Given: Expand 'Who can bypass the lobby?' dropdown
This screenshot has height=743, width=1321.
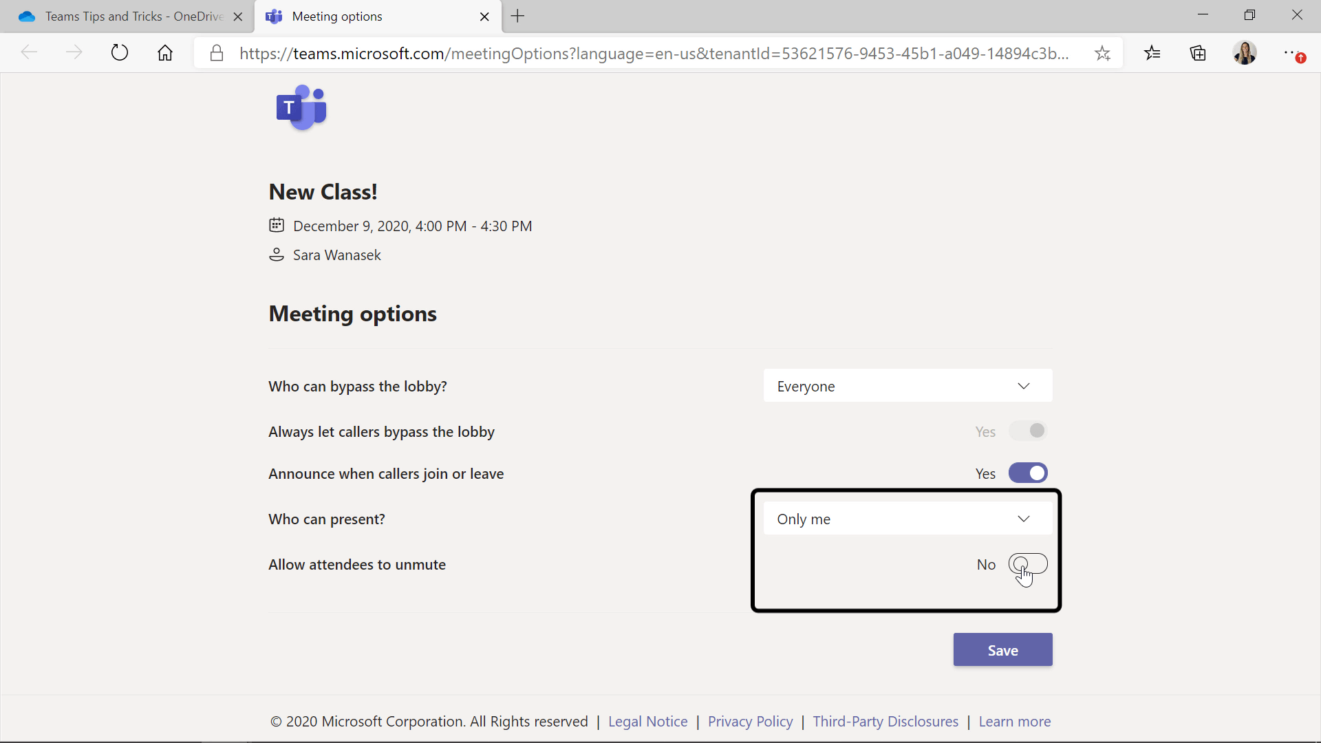Looking at the screenshot, I should tap(1024, 385).
